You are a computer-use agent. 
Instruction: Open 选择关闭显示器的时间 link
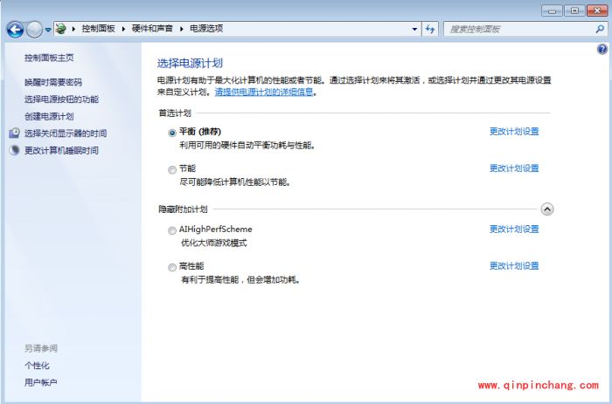[66, 134]
